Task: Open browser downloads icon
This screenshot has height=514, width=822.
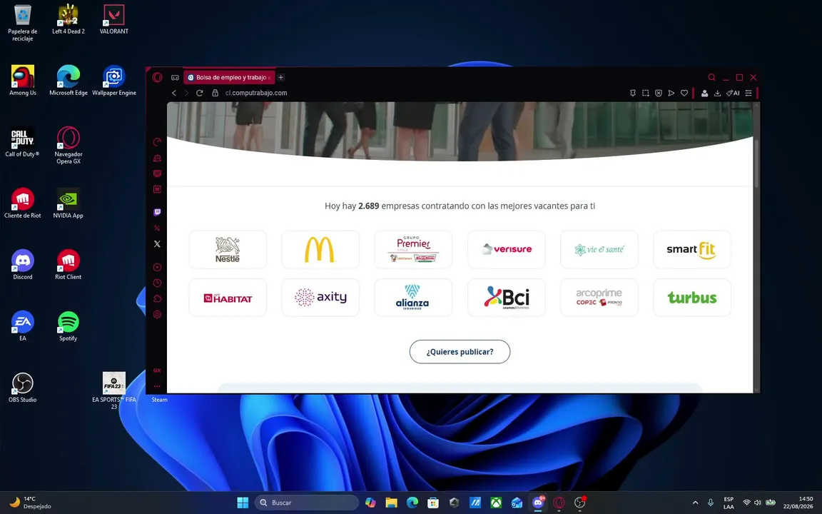Action: pos(717,93)
